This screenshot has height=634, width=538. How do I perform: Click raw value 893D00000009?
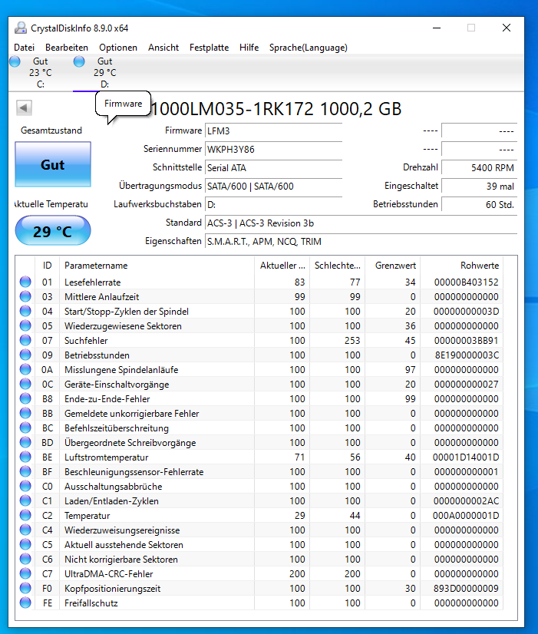coord(467,588)
